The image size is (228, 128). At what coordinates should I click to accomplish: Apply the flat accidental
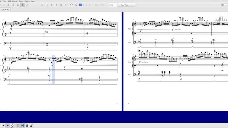coord(47,5)
